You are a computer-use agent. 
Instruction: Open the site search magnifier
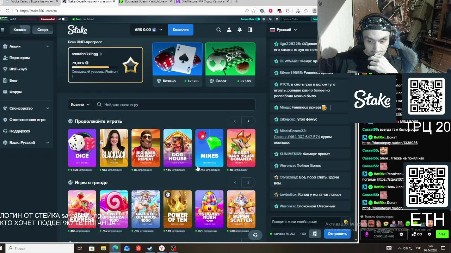coord(218,30)
